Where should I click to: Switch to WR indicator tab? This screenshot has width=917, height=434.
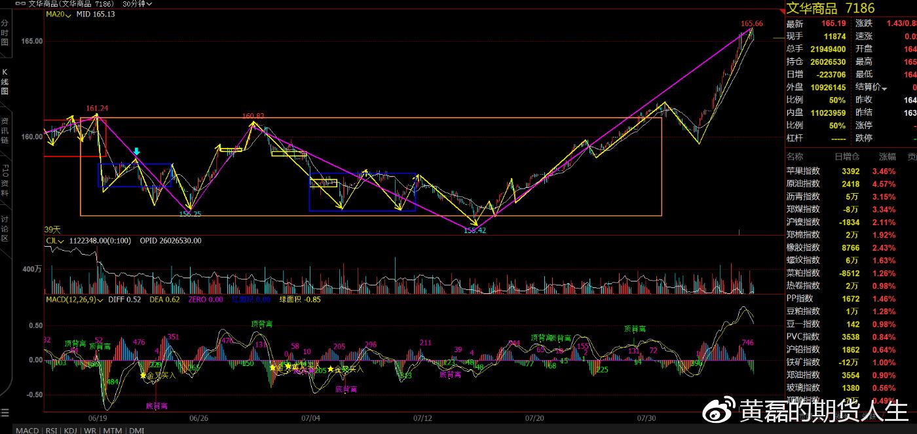[x=90, y=430]
